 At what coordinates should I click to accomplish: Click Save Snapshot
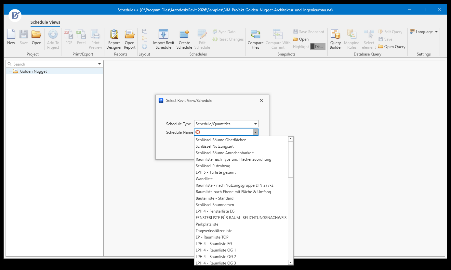pos(309,32)
